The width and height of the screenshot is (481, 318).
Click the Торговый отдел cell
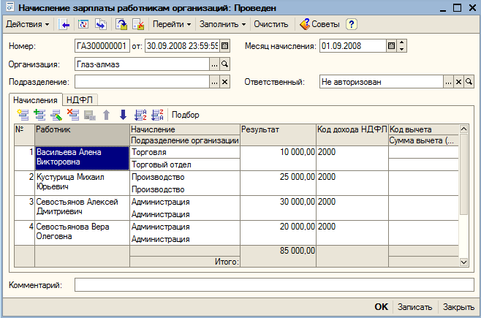coord(185,164)
